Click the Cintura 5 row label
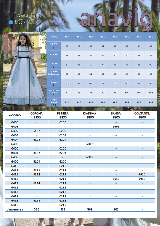Image resolution: width=160 pixels, height=226 pixels. pos(54,84)
